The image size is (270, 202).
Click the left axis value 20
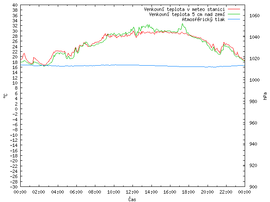pos(15,57)
